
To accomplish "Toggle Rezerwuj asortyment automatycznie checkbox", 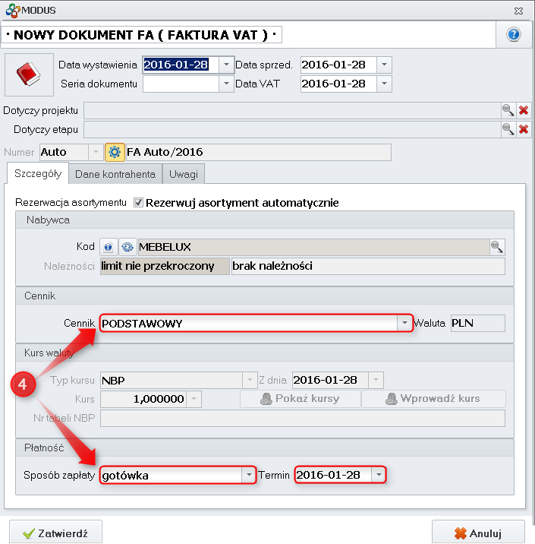I will click(x=138, y=202).
